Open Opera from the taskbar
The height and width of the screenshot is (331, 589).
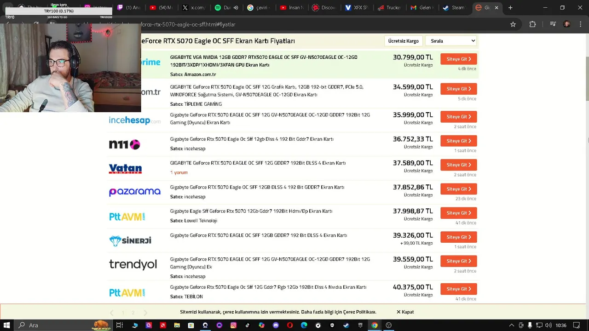[290, 325]
